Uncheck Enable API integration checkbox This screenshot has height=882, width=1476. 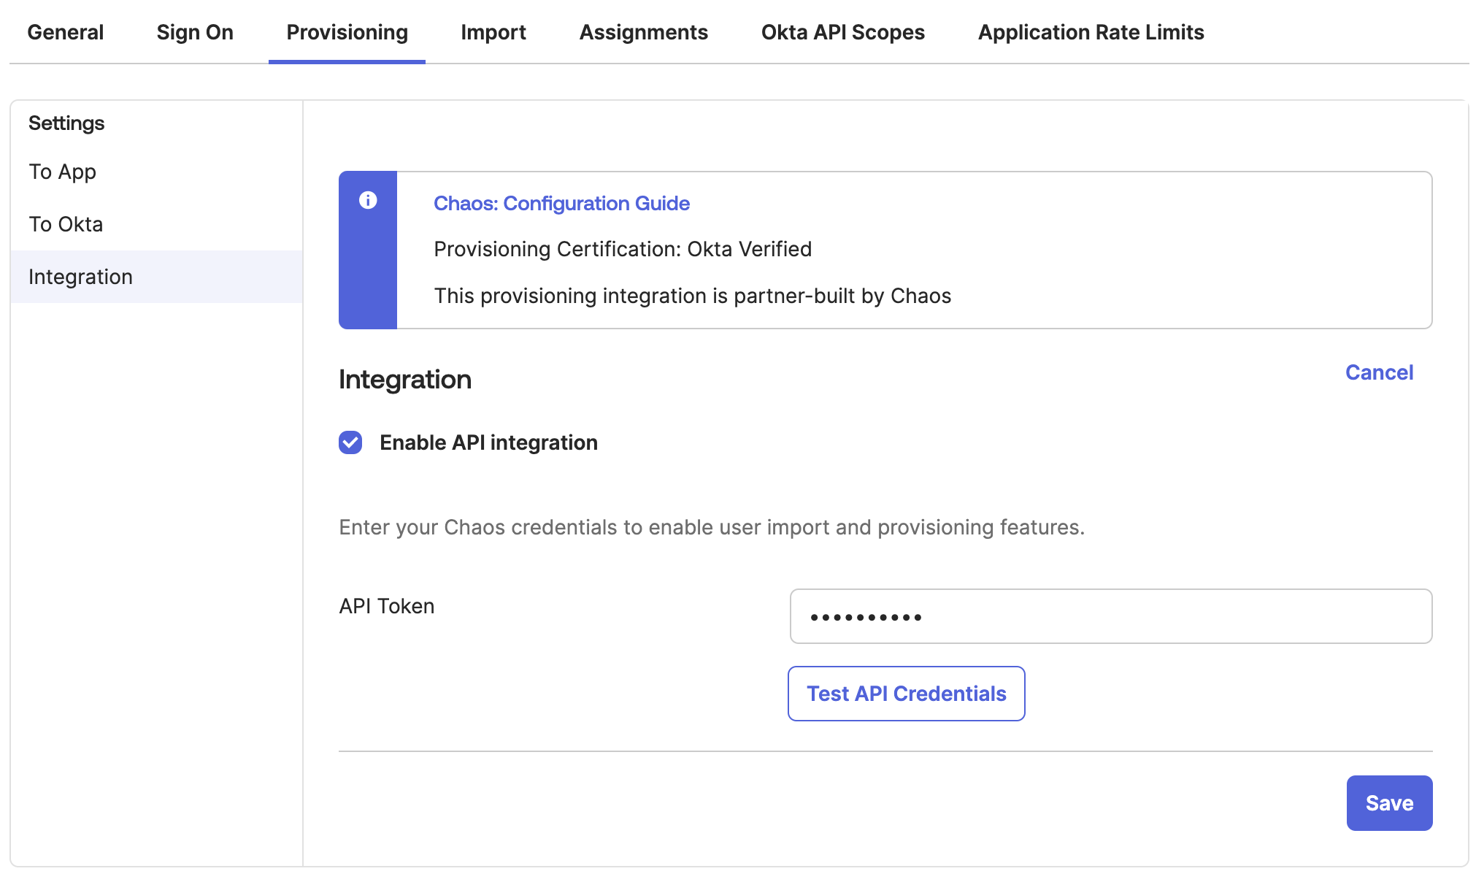350,442
